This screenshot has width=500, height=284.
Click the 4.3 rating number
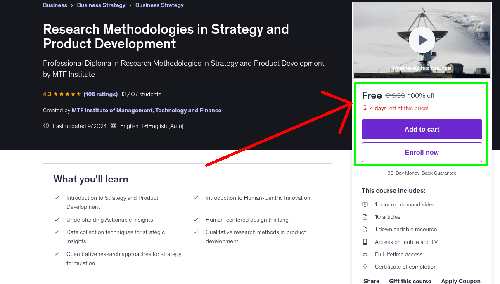(x=47, y=94)
